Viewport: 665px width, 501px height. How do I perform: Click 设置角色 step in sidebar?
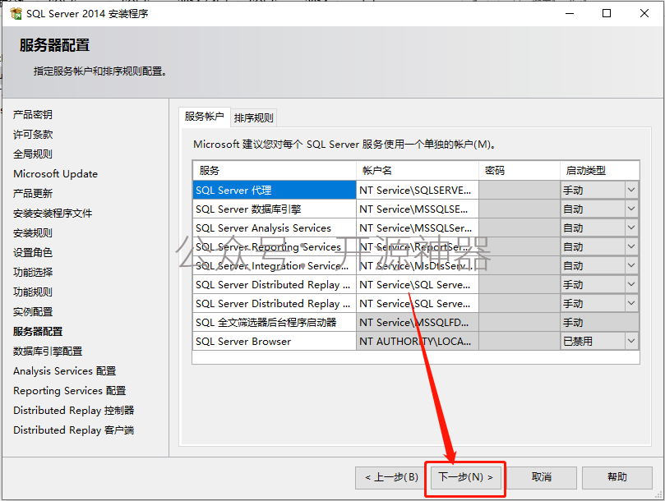point(33,253)
